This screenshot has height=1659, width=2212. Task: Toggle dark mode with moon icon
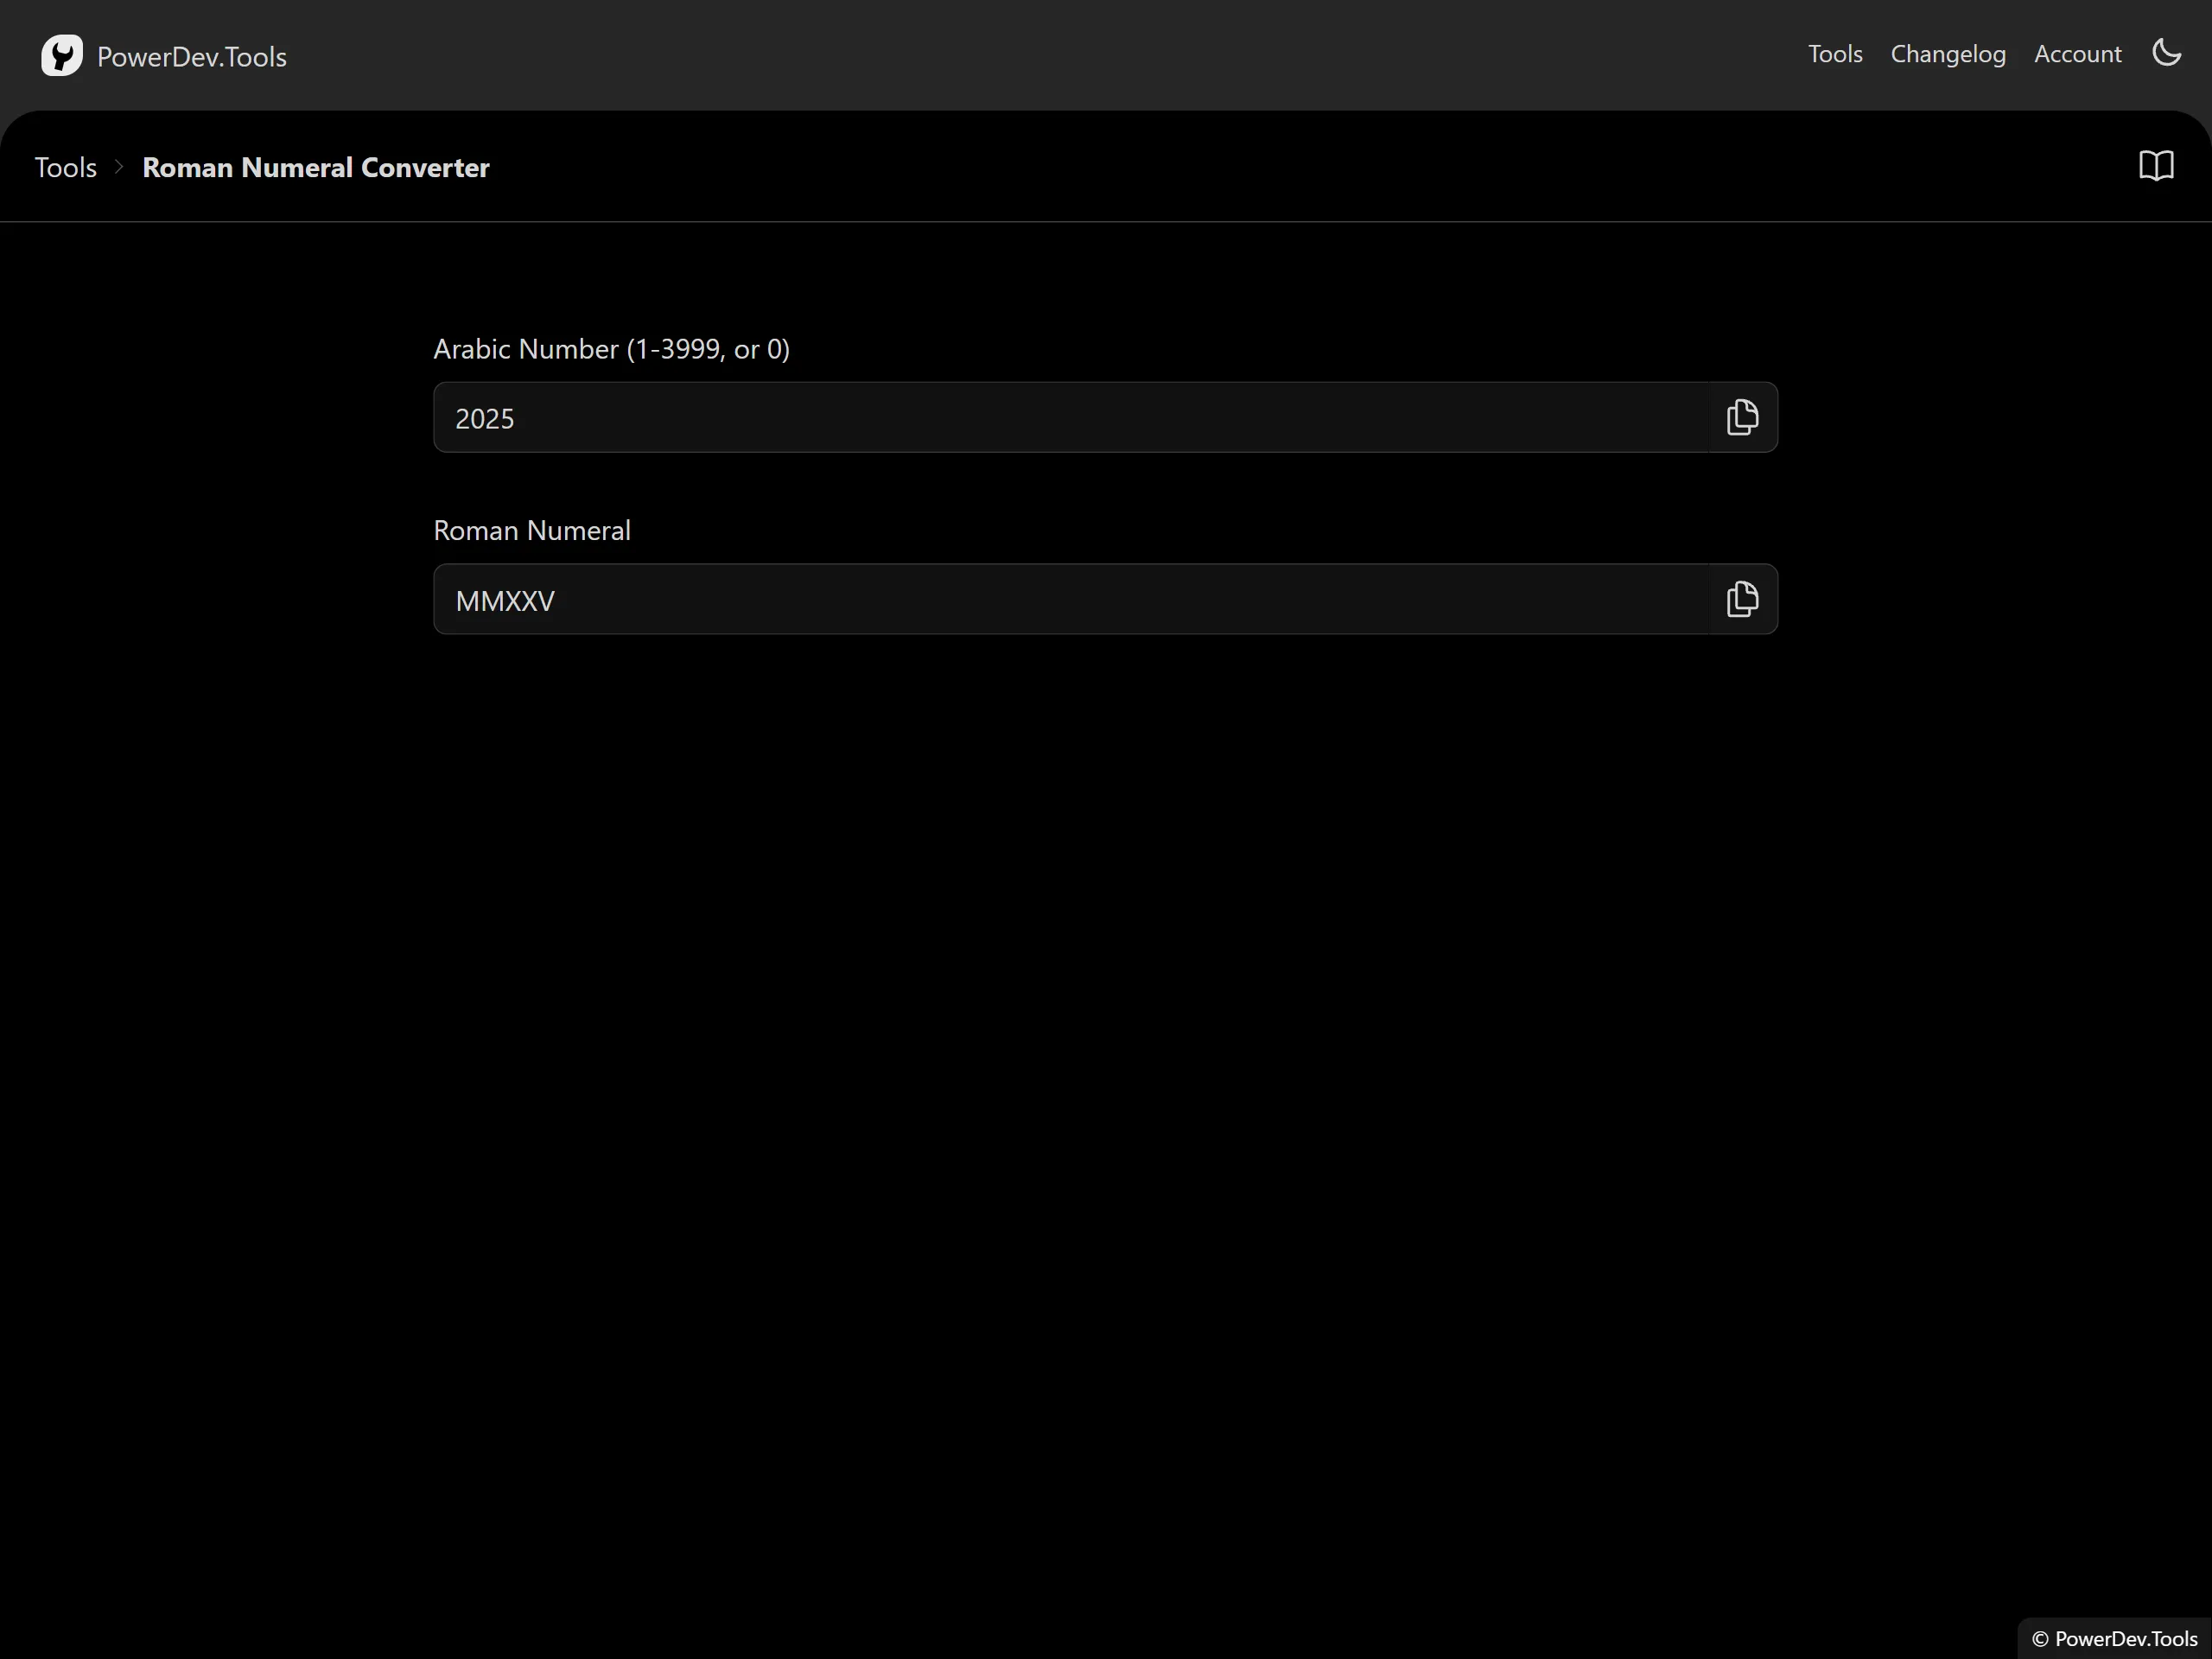pos(2166,53)
